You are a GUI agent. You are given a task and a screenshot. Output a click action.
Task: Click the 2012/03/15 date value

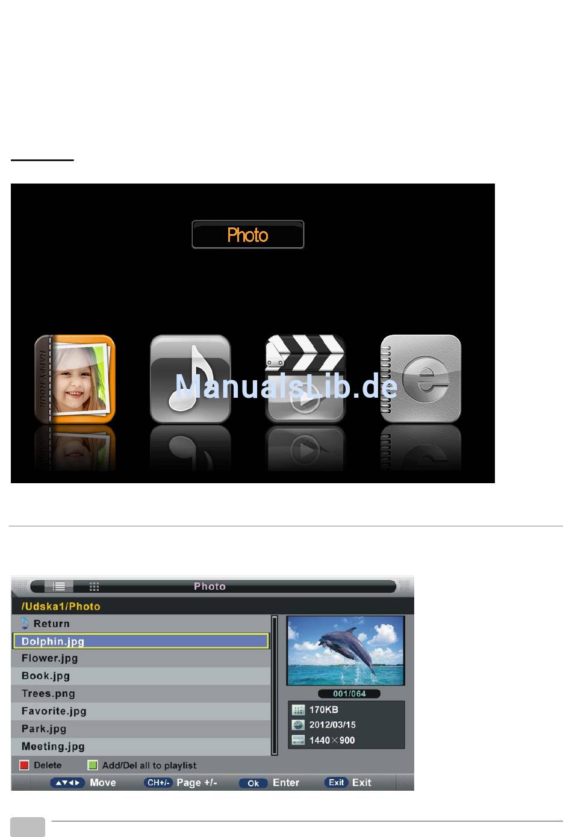click(332, 725)
